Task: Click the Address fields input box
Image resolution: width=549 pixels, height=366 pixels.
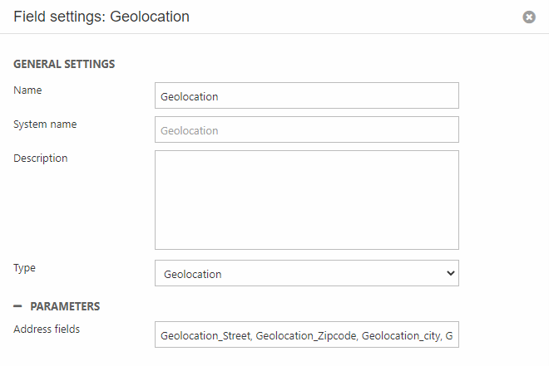Action: (x=306, y=335)
